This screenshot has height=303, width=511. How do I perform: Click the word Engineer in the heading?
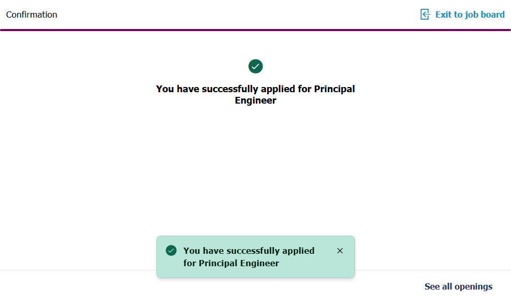256,100
